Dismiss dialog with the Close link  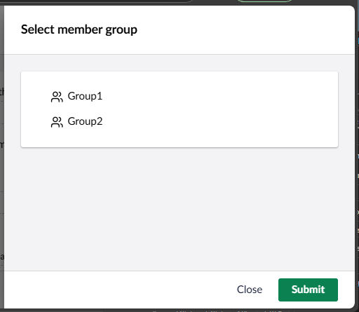coord(250,290)
